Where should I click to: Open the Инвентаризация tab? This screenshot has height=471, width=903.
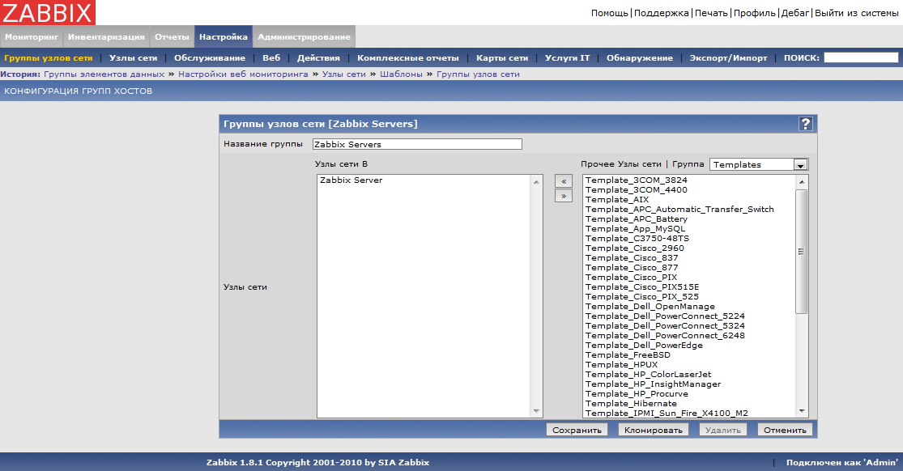pyautogui.click(x=107, y=37)
